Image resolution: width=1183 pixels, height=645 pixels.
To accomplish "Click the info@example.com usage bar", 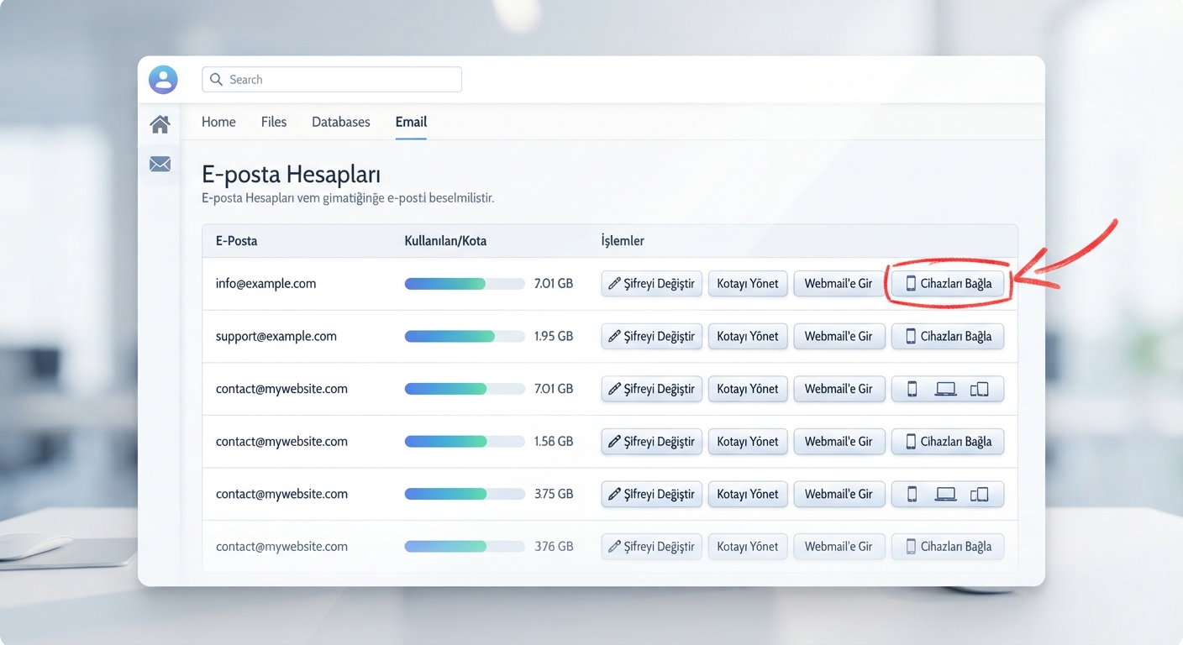I will coord(465,284).
